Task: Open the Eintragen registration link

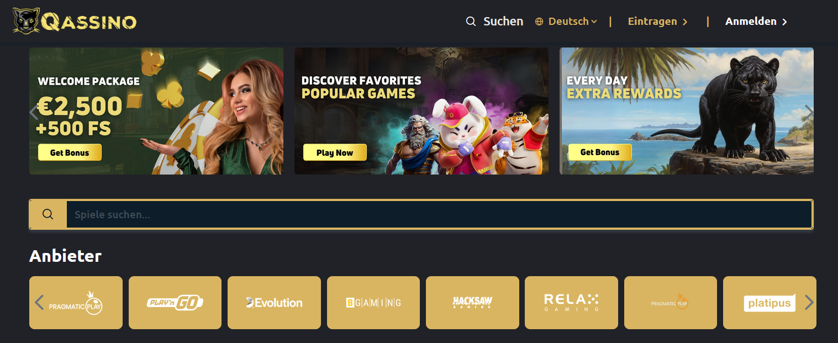Action: click(657, 22)
